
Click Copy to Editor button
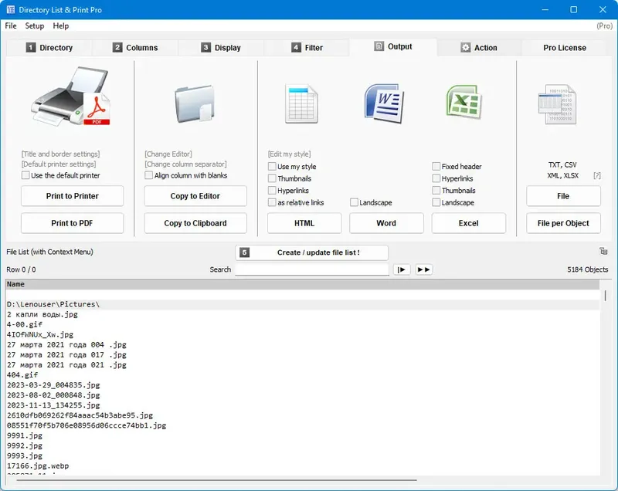(x=195, y=196)
